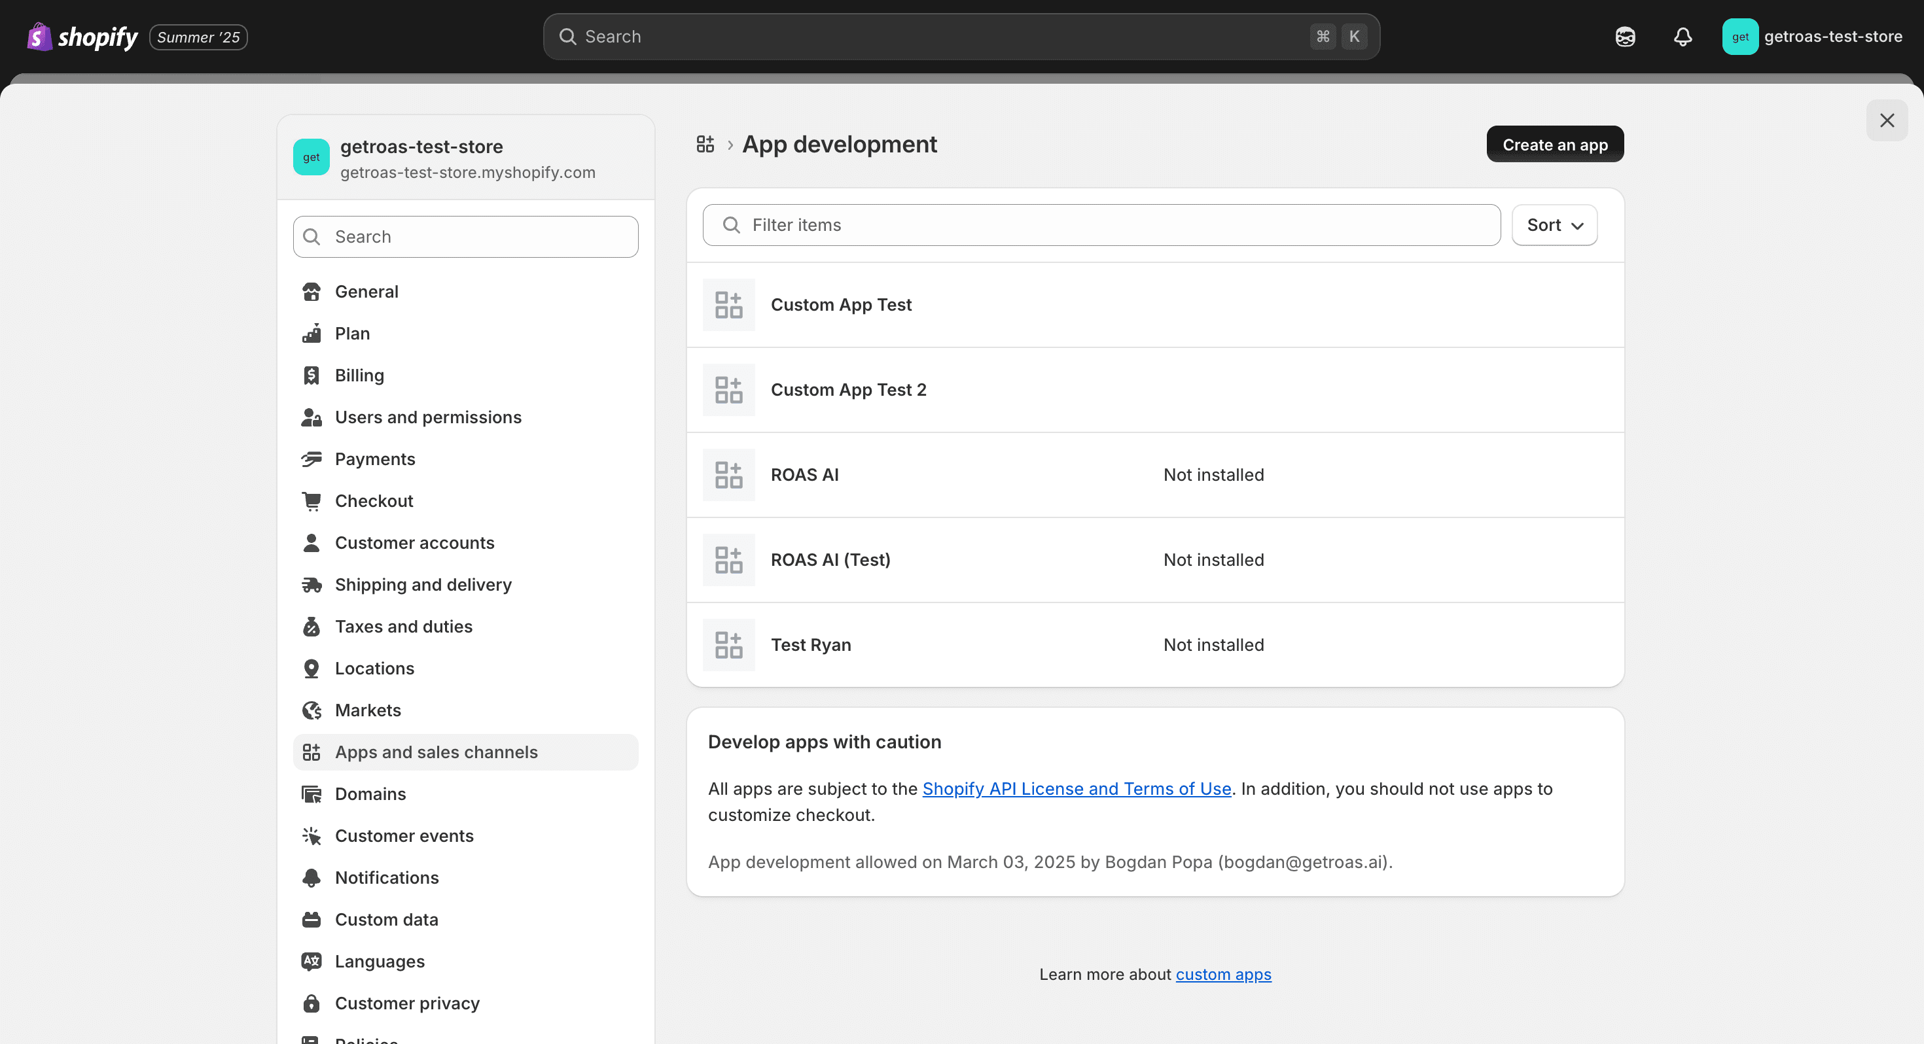Image resolution: width=1924 pixels, height=1044 pixels.
Task: Click the apps breadcrumb icon beside App development
Action: [705, 144]
